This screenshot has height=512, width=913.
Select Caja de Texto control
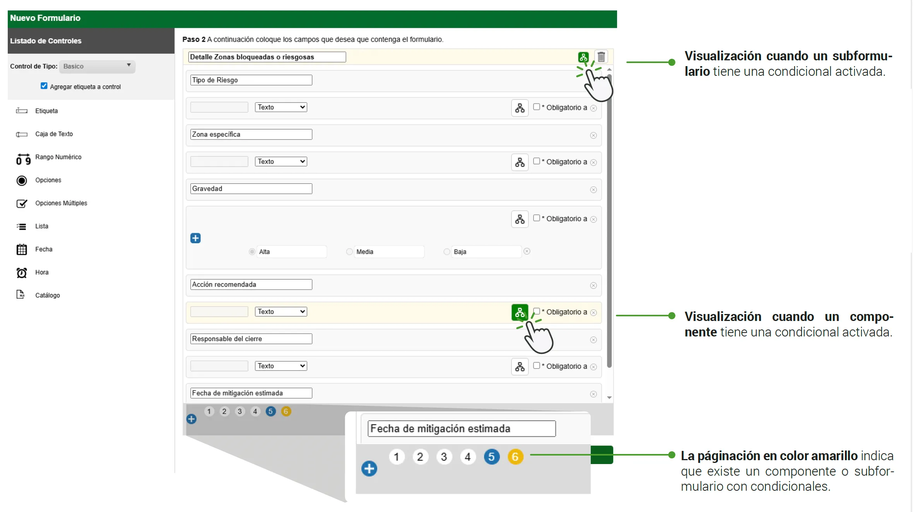click(x=54, y=134)
